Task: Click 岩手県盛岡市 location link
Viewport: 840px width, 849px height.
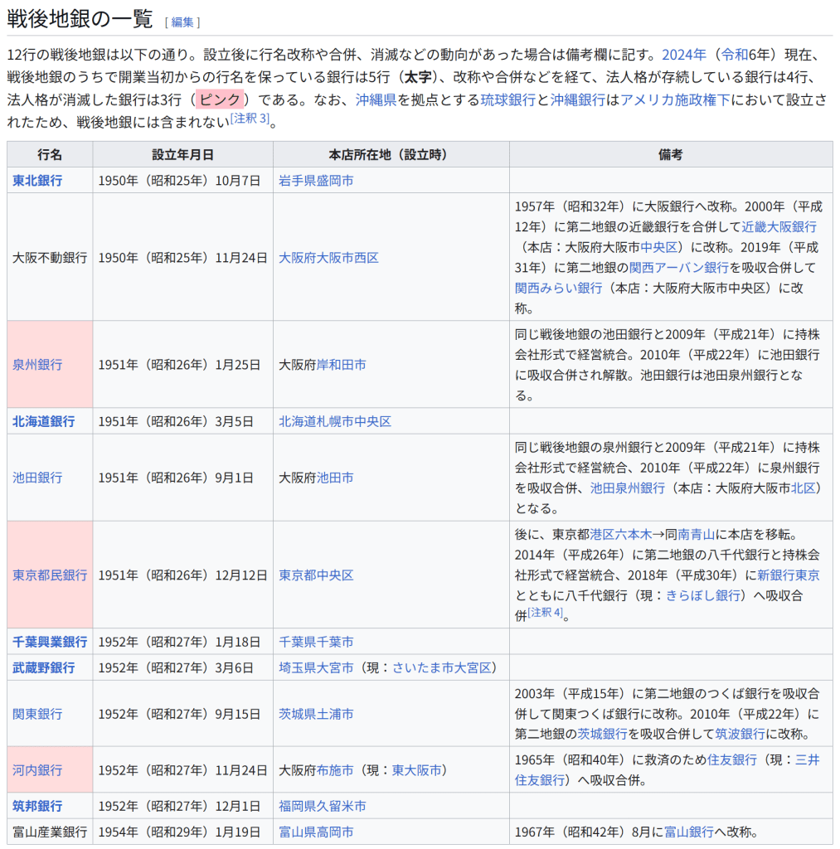Action: point(316,180)
